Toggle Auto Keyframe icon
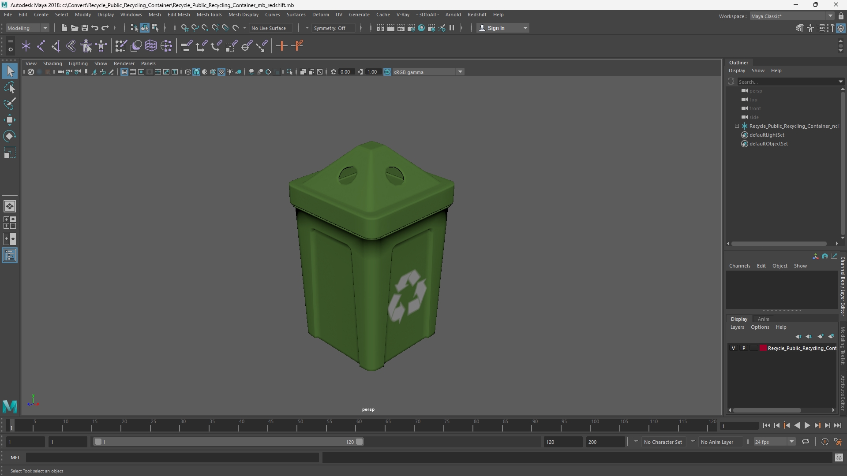This screenshot has height=476, width=847. pos(825,442)
